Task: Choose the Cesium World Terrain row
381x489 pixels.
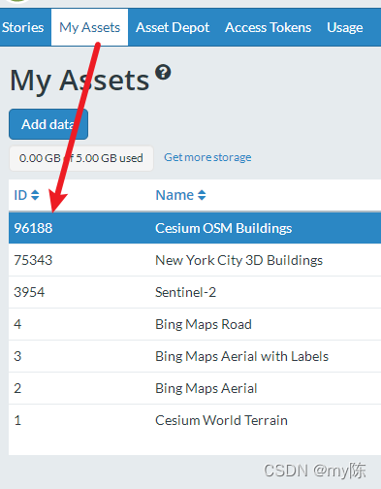Action: pyautogui.click(x=195, y=420)
